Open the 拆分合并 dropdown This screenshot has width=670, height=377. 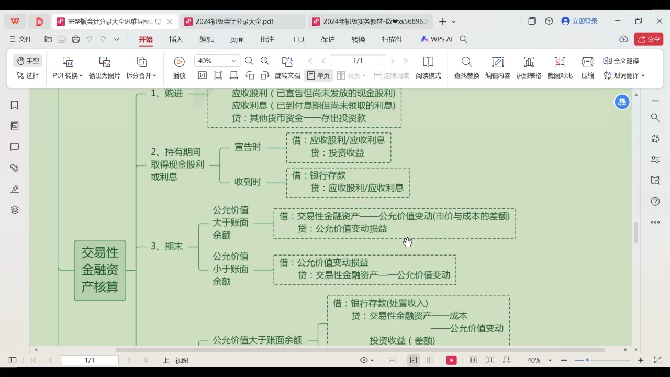(141, 75)
